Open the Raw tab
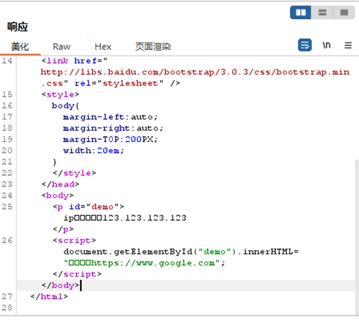Image resolution: width=359 pixels, height=320 pixels. [62, 47]
